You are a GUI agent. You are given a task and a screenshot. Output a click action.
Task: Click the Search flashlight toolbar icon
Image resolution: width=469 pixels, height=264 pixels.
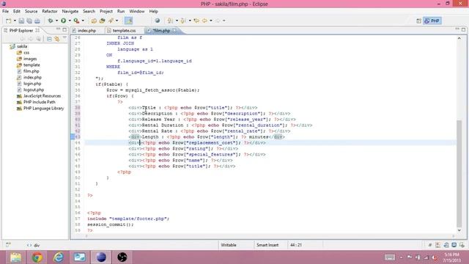pyautogui.click(x=111, y=21)
